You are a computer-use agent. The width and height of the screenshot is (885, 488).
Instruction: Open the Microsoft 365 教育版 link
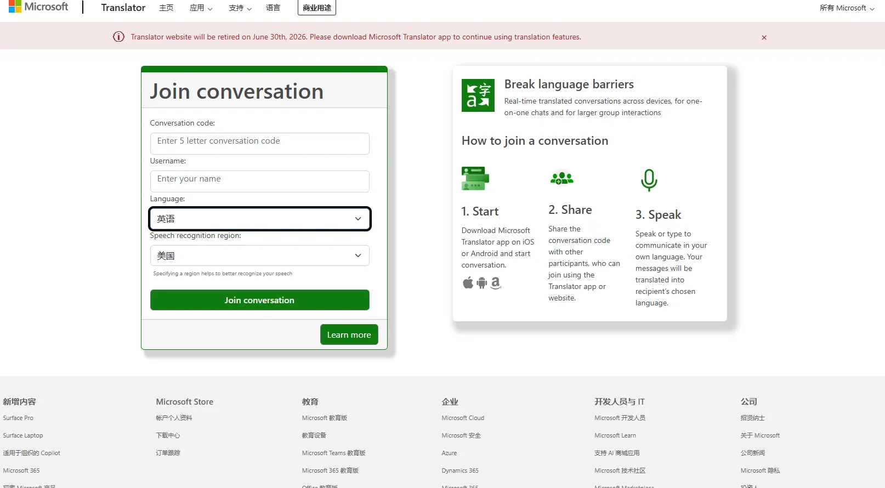click(x=330, y=470)
